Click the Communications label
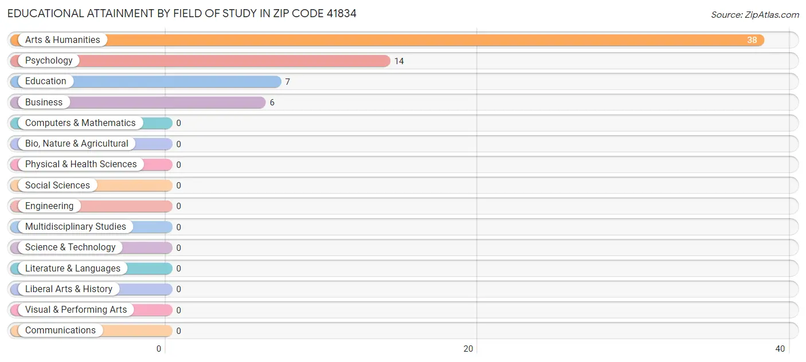The width and height of the screenshot is (806, 362). click(x=60, y=330)
